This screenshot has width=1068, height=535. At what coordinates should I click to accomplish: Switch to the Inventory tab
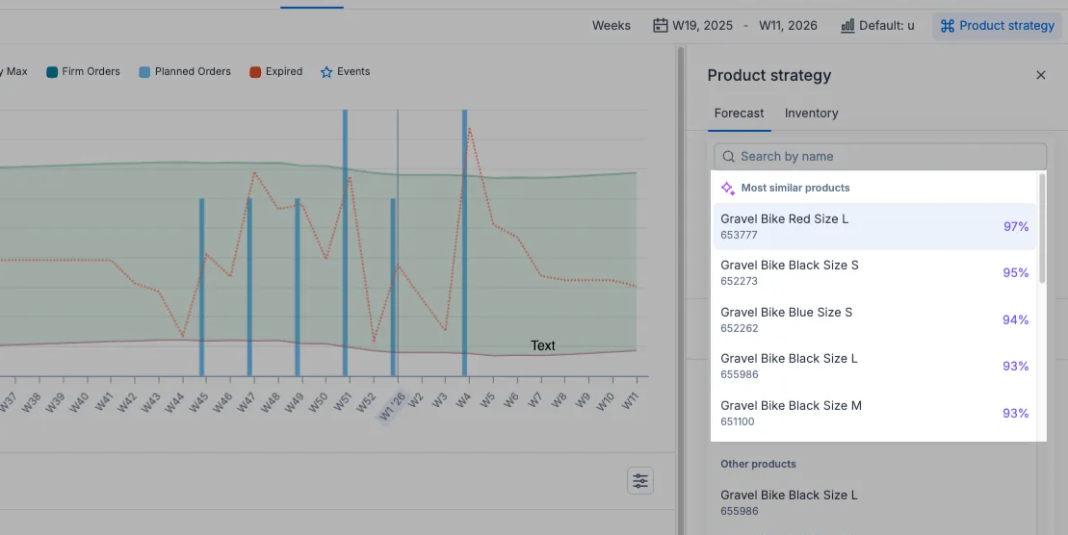pyautogui.click(x=811, y=114)
